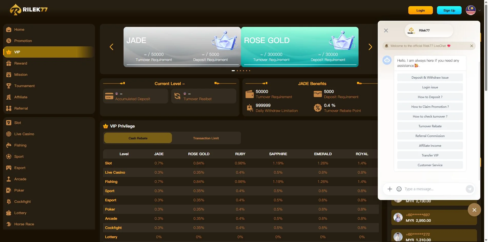Viewport: 488px width, 242px height.
Task: Click the MYR 2,950.00 winner avatar
Action: point(398,217)
